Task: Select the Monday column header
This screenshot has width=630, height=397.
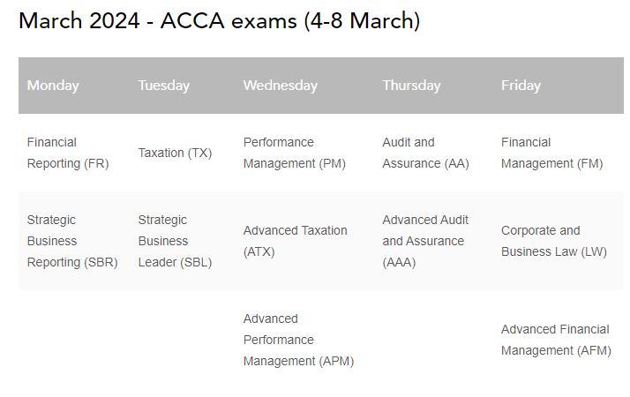Action: tap(53, 86)
